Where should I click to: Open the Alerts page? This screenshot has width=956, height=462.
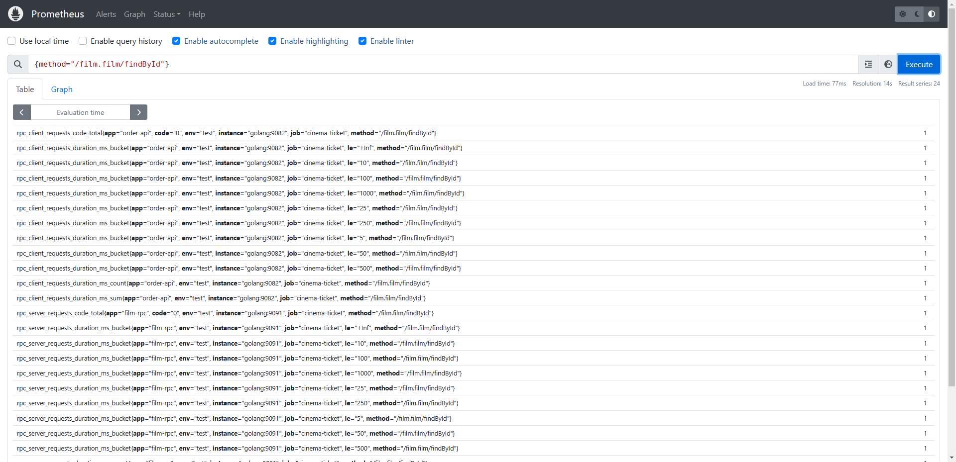[x=106, y=14]
